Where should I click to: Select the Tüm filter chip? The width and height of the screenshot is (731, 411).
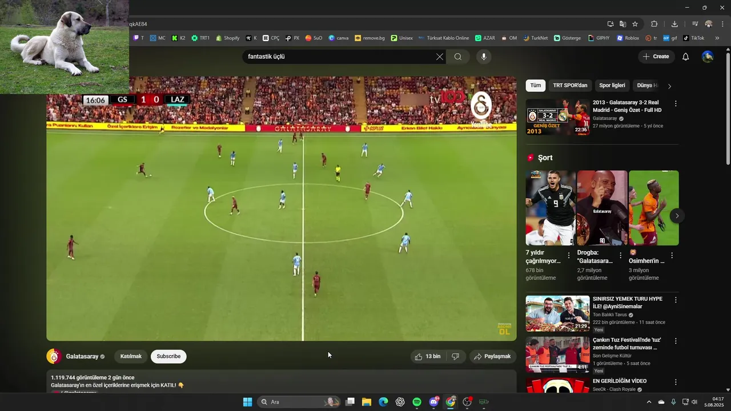pos(535,86)
